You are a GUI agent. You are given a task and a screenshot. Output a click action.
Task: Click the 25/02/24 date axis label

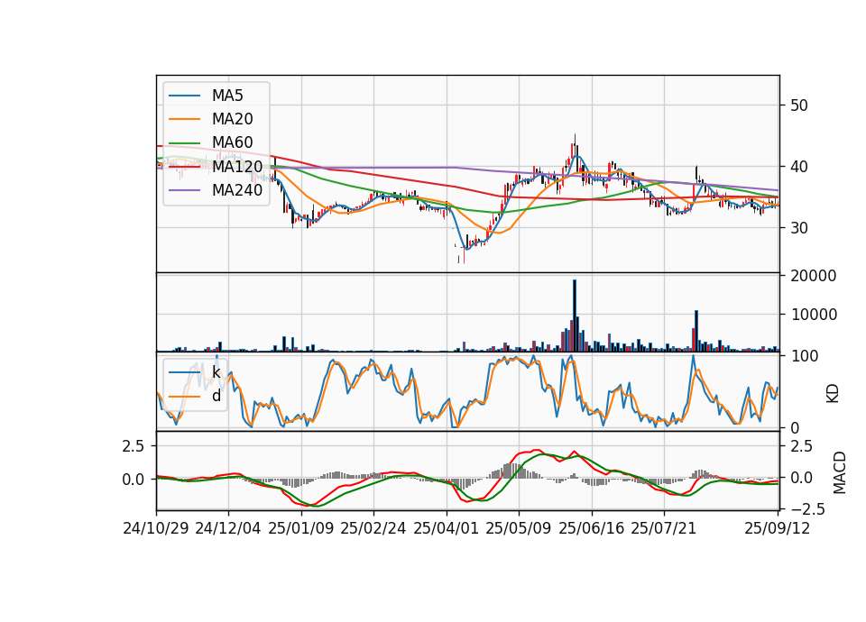point(373,528)
